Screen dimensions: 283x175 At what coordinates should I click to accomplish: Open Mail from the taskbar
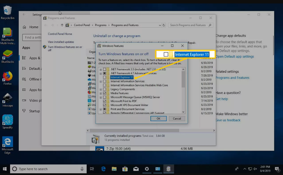[x=136, y=169]
